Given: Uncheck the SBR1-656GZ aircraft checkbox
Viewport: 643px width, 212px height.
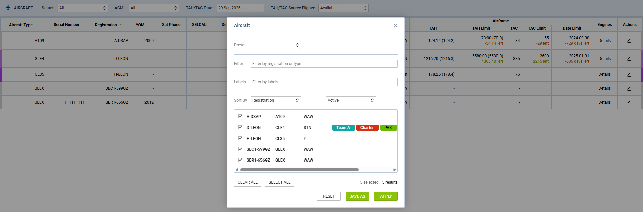Looking at the screenshot, I should pos(240,160).
